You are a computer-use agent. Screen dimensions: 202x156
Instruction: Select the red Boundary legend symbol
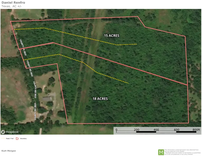(x=17, y=138)
